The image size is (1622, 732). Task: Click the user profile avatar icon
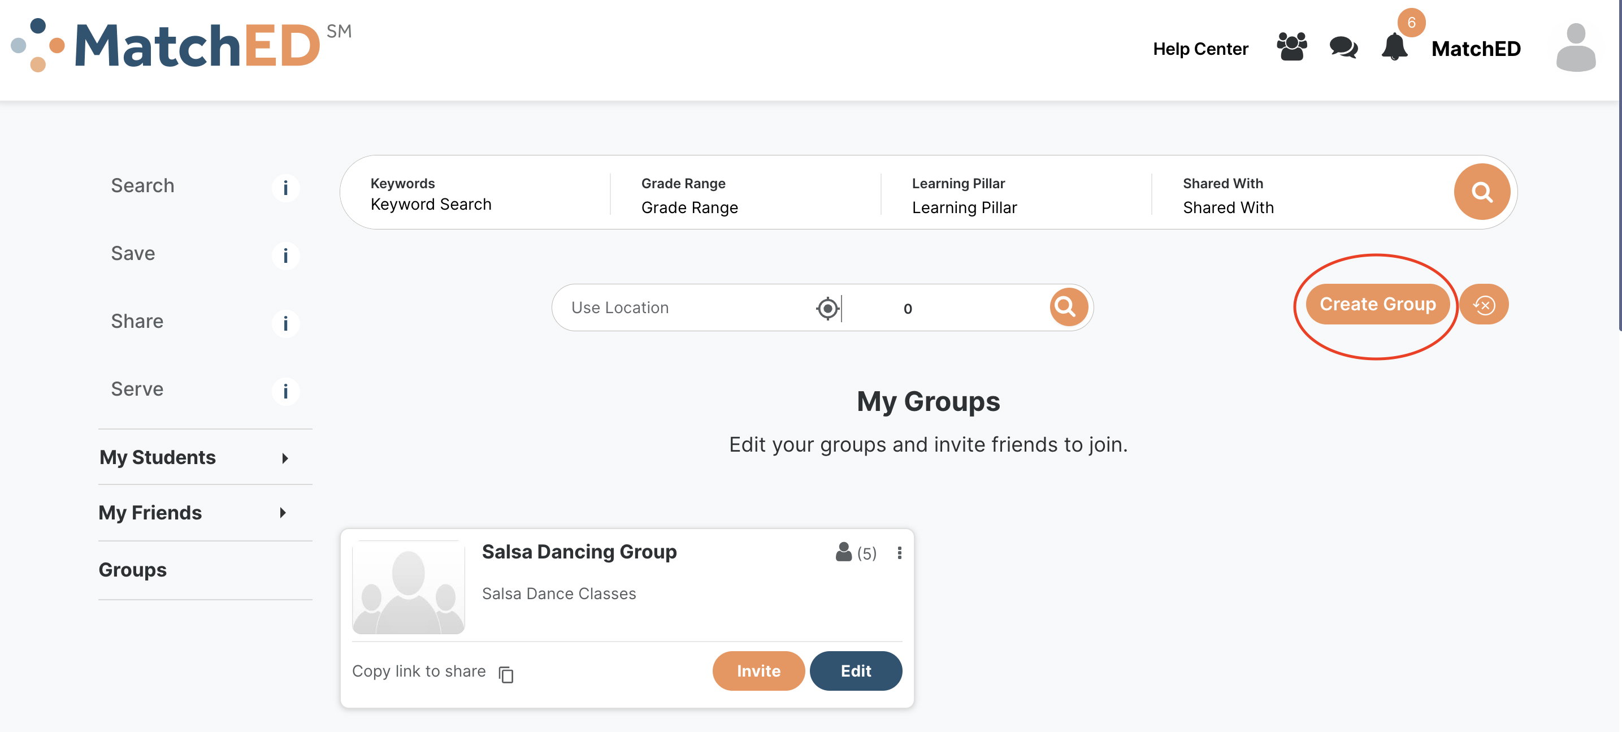point(1576,47)
